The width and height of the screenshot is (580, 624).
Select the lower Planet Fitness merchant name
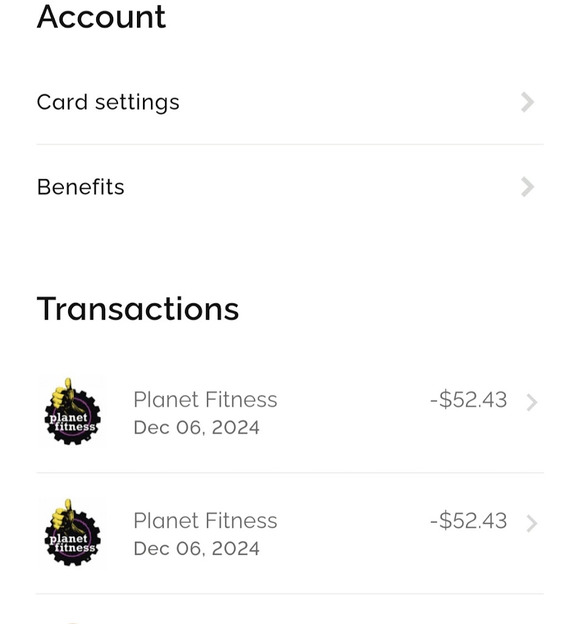pyautogui.click(x=205, y=521)
